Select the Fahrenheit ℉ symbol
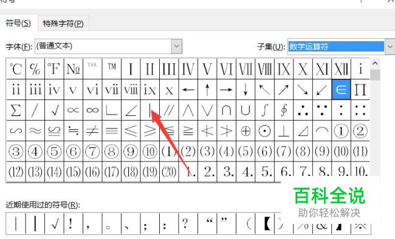 pyautogui.click(x=54, y=69)
